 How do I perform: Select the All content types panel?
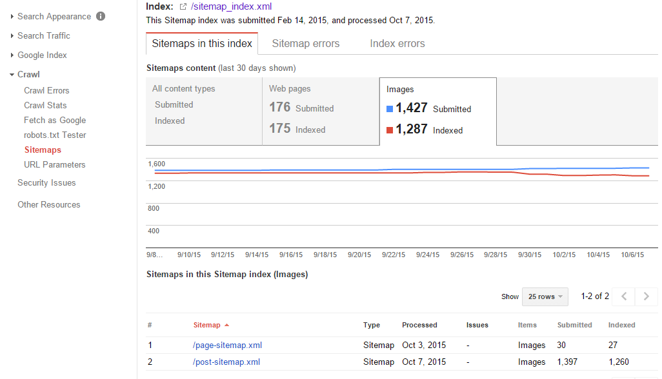click(x=204, y=112)
